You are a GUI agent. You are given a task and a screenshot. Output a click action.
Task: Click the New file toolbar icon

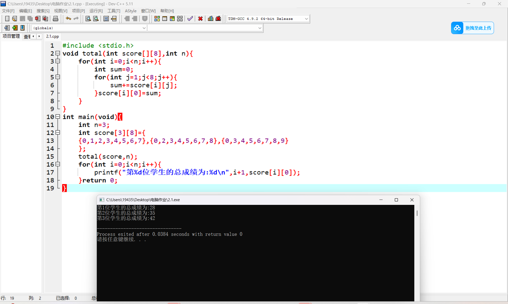(7, 19)
